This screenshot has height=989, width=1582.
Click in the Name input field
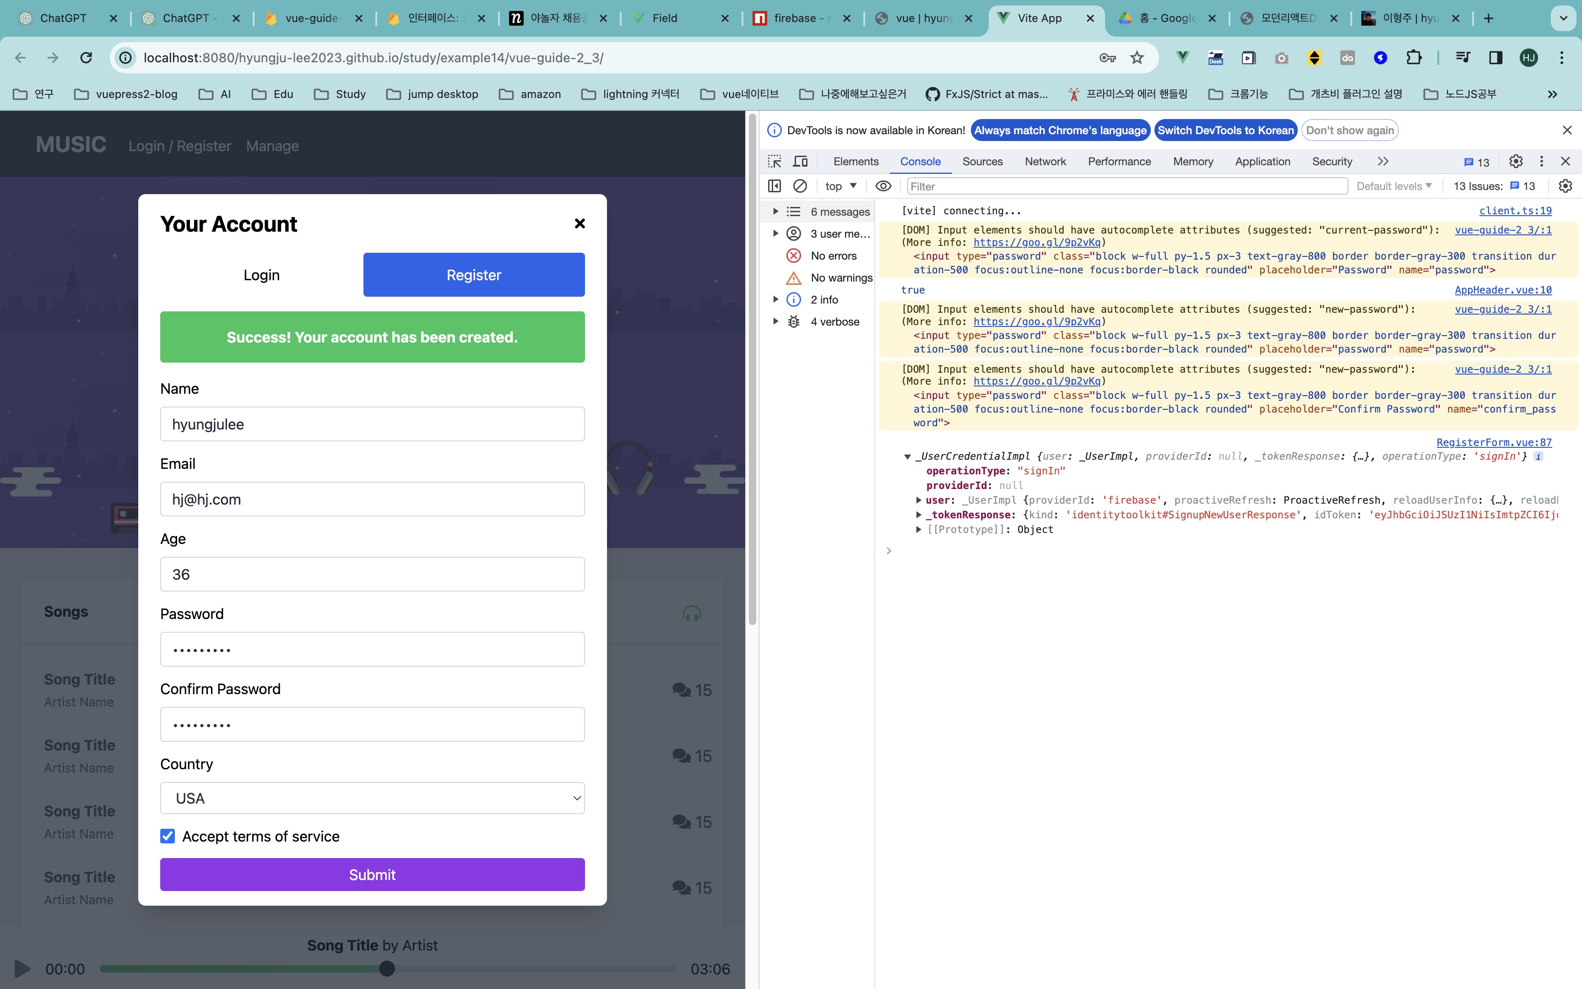[x=373, y=424]
